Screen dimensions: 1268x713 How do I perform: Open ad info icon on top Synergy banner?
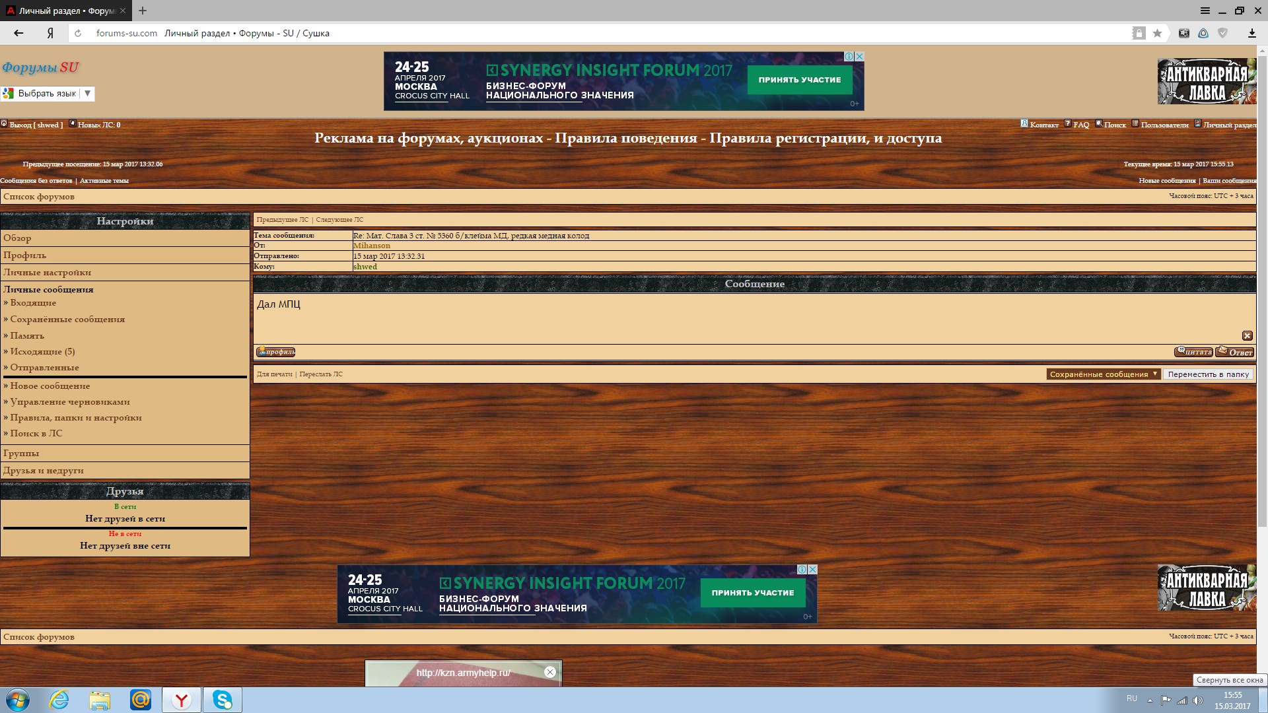(x=850, y=57)
